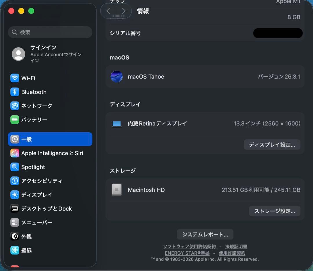
Task: Open 壁紙 (Wallpaper) settings
Action: (x=27, y=250)
